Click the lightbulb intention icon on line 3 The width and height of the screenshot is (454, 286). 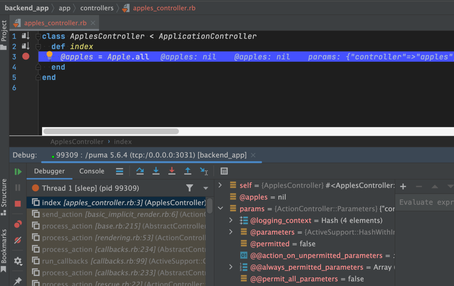coord(49,56)
